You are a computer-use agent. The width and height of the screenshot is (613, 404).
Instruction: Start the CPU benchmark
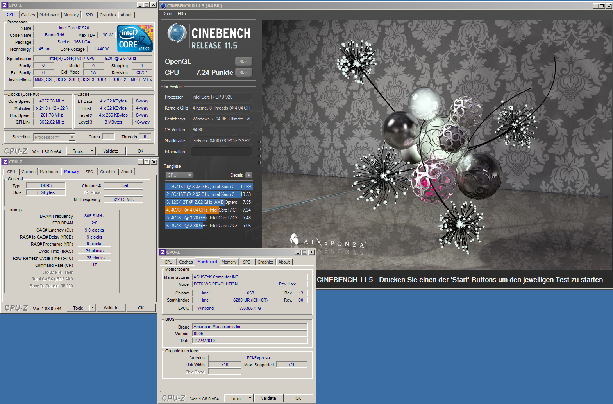point(244,73)
